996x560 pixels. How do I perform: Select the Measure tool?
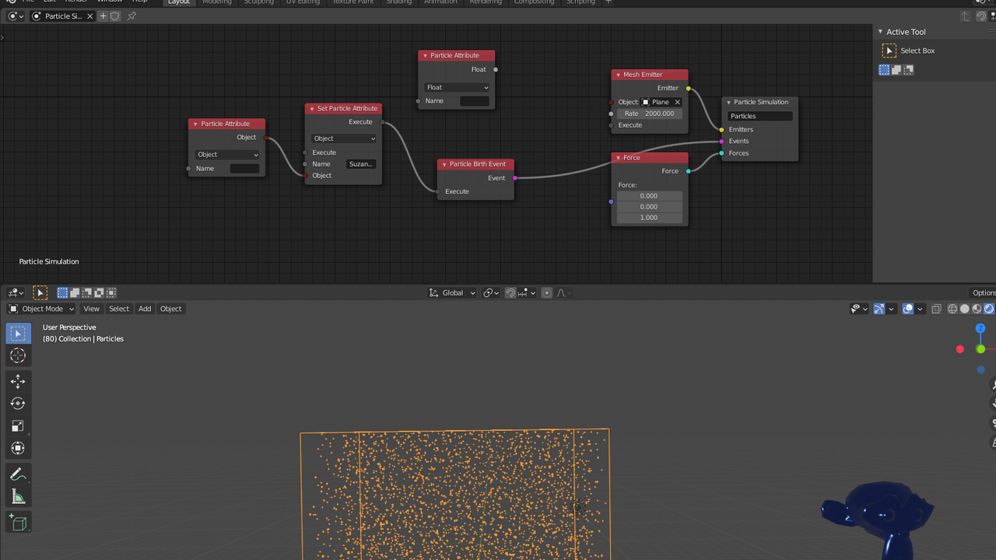[19, 496]
